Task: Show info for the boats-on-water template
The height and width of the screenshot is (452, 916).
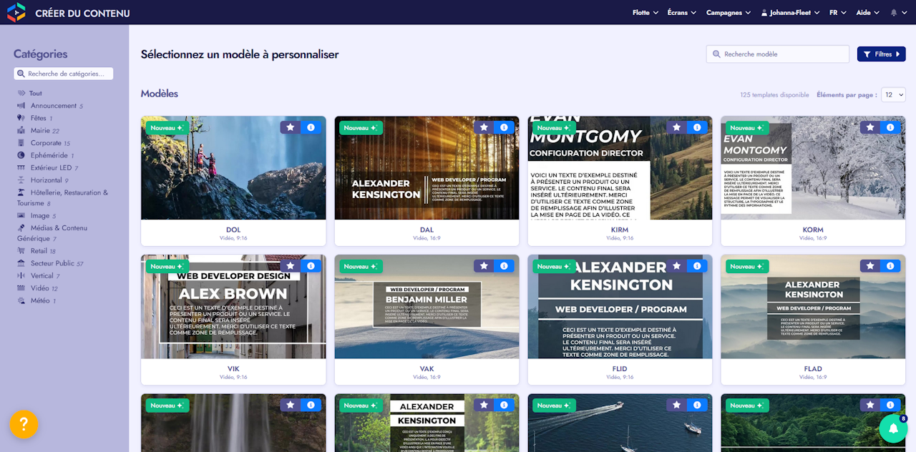Action: pos(697,405)
